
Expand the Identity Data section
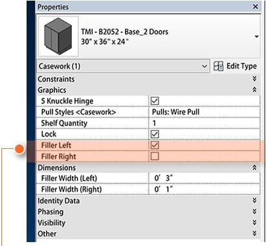(254, 201)
